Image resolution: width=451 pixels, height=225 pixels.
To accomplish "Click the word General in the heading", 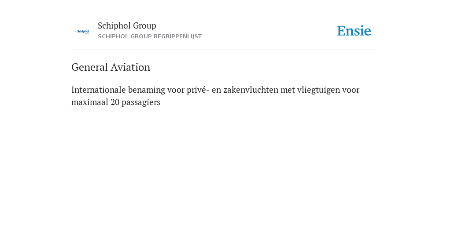I will [x=90, y=67].
